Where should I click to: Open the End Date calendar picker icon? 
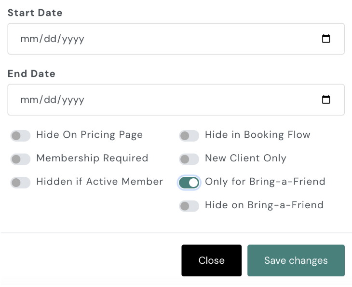(326, 100)
